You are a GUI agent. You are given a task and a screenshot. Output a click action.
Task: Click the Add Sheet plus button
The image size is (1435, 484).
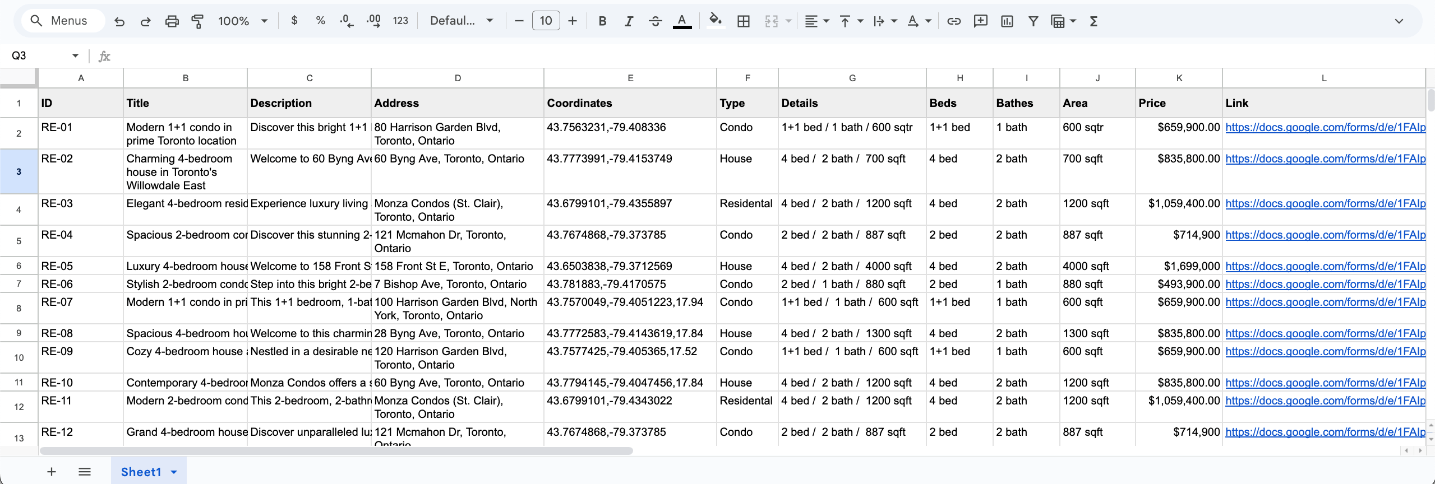coord(51,472)
